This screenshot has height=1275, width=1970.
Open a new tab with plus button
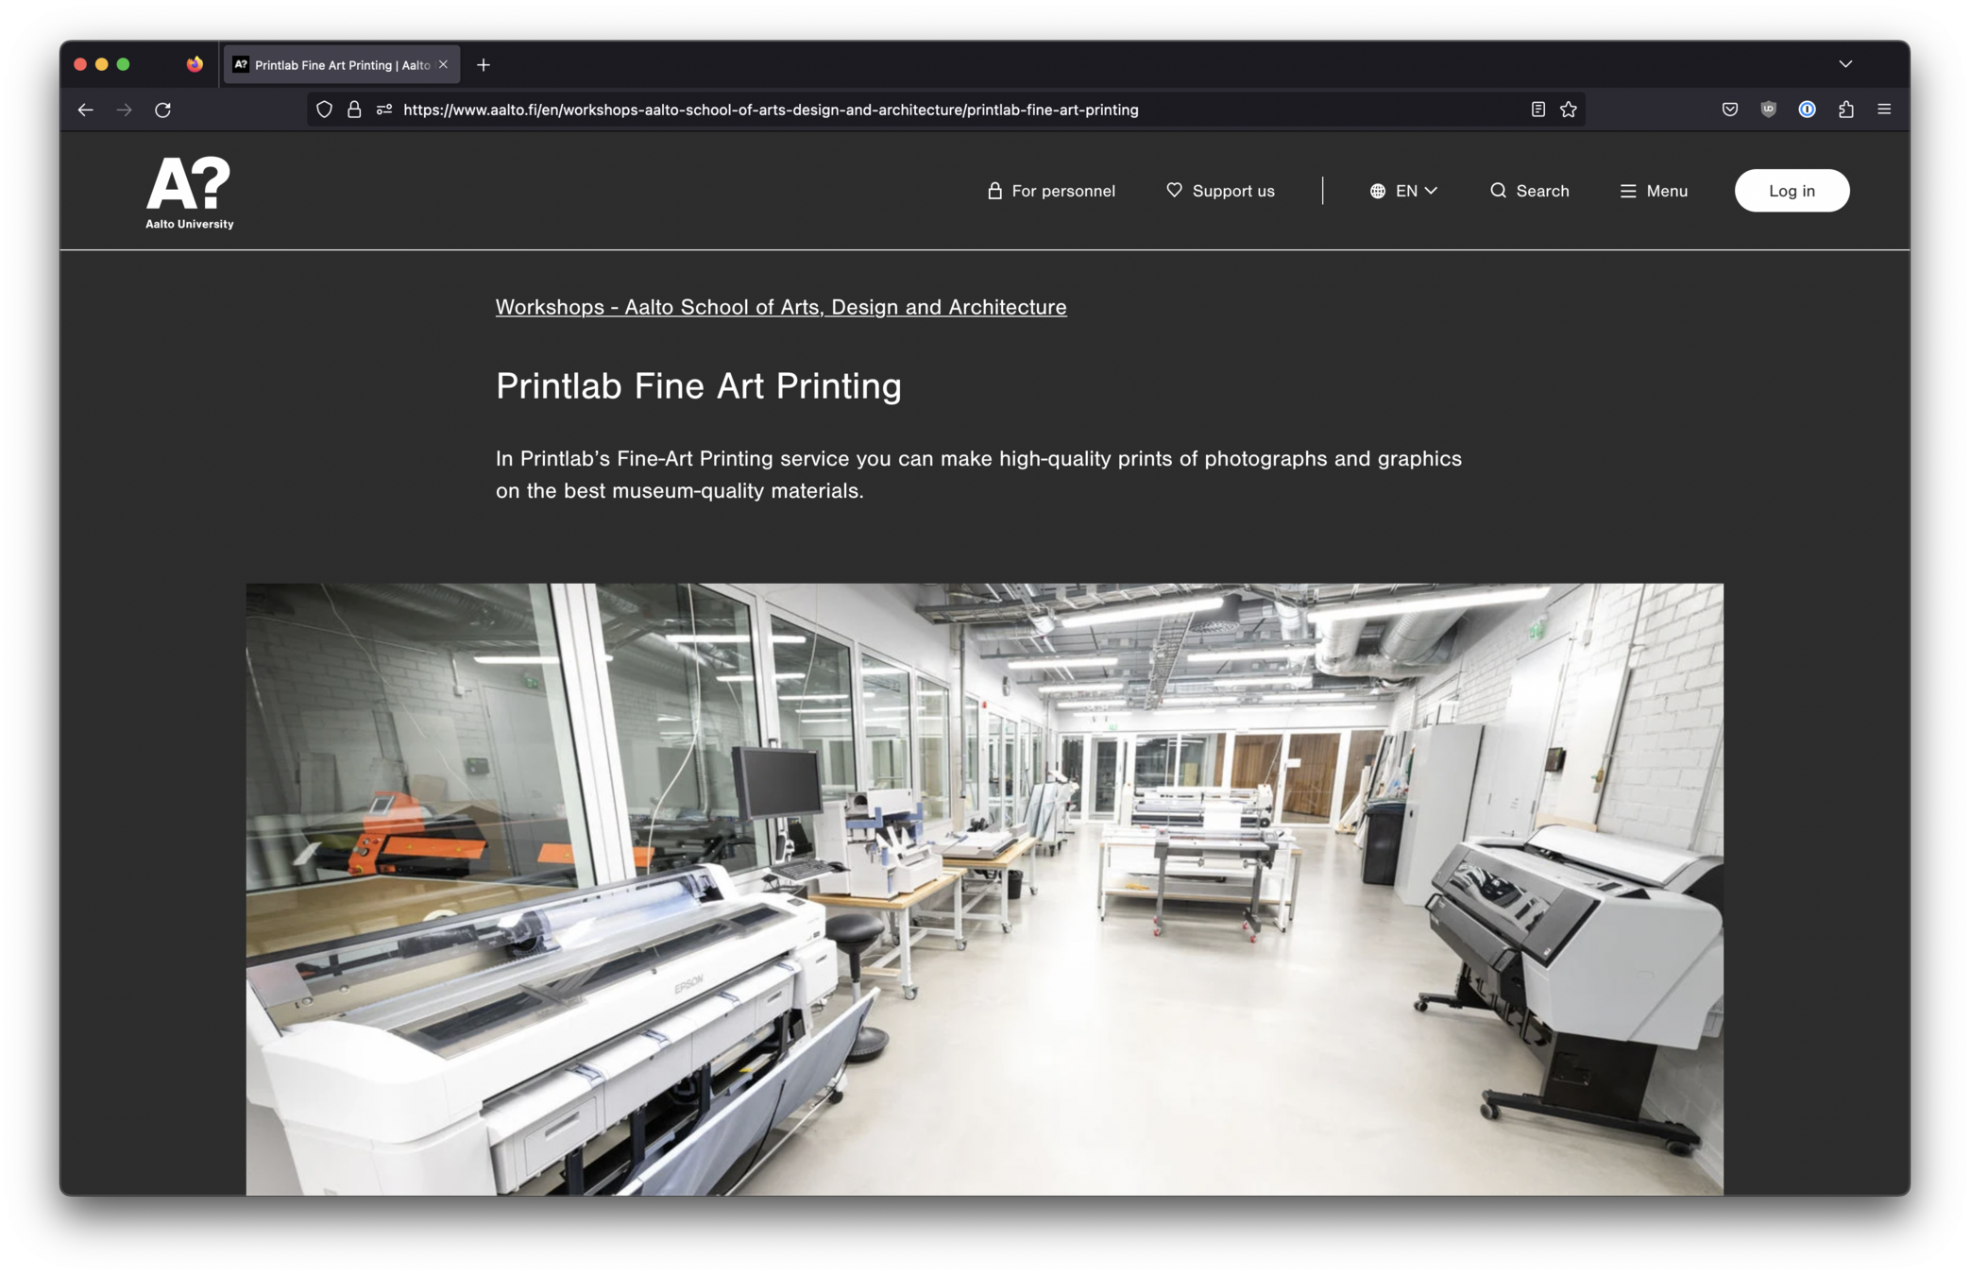[484, 65]
